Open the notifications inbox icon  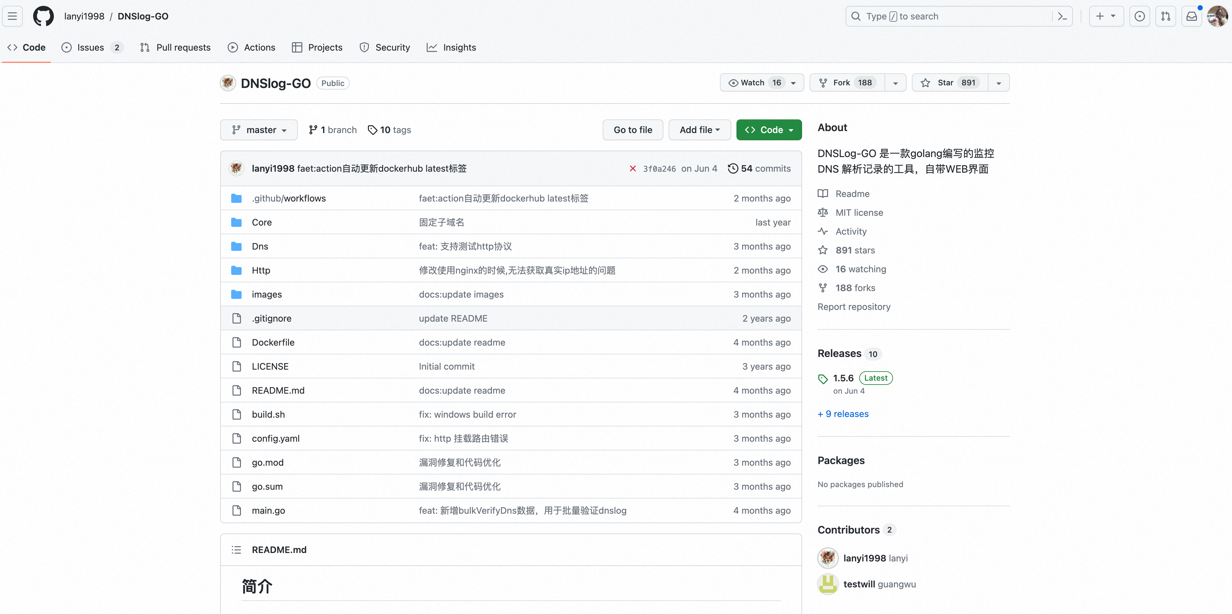(x=1191, y=16)
